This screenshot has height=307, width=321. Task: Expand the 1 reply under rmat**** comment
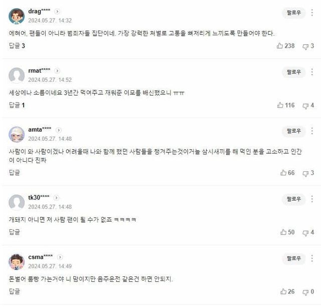17,106
